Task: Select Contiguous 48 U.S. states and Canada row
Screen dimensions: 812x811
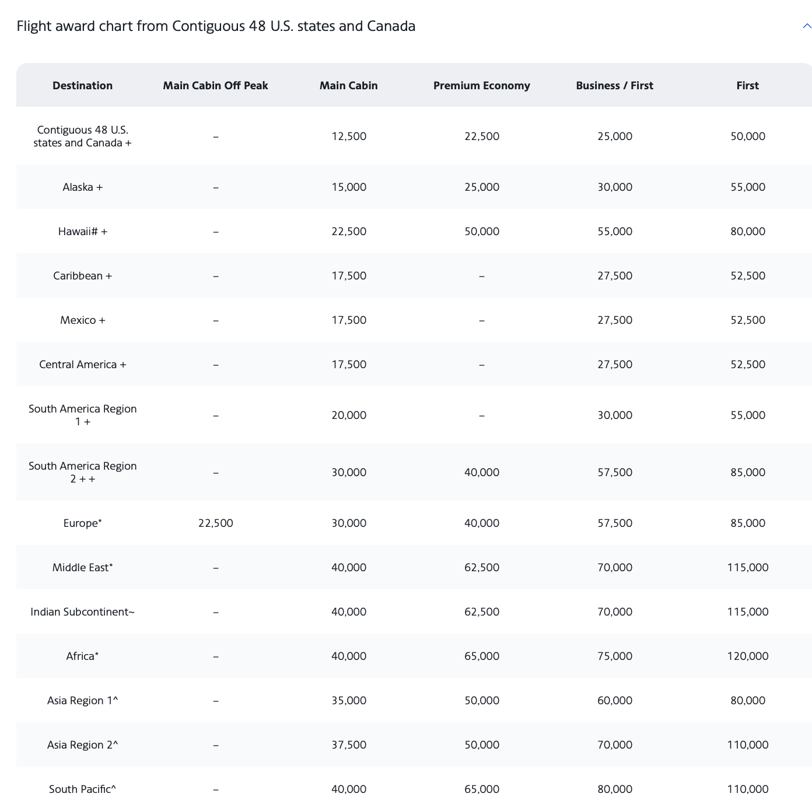Action: pyautogui.click(x=82, y=135)
